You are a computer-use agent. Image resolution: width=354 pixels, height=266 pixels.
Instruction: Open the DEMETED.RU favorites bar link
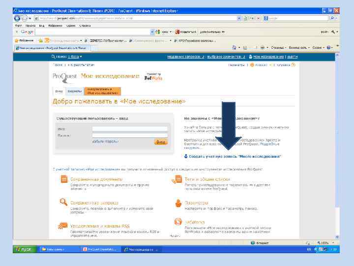(x=106, y=41)
